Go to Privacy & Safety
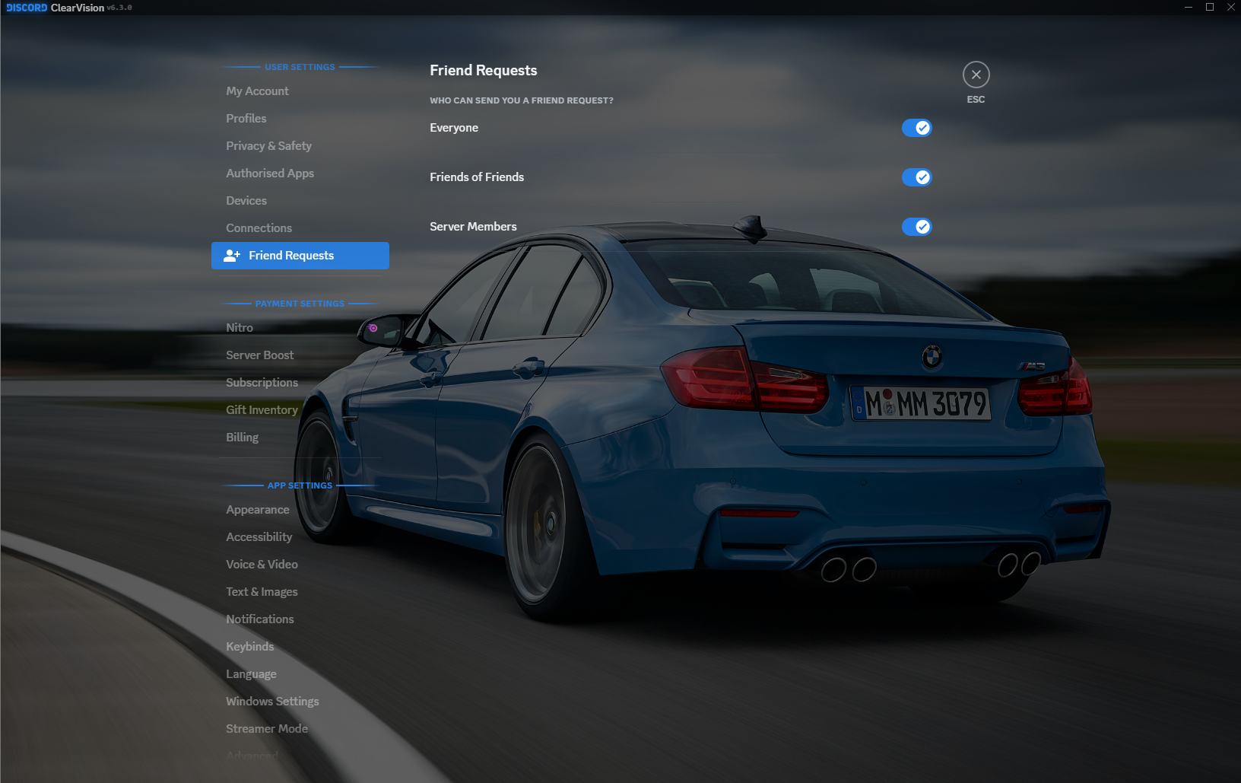Screen dimensions: 1241x783 [300, 146]
